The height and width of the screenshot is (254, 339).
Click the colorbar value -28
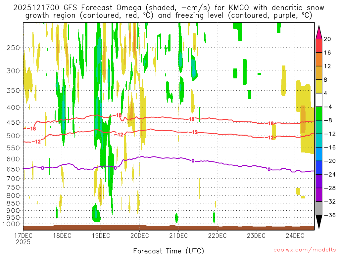tap(330, 188)
